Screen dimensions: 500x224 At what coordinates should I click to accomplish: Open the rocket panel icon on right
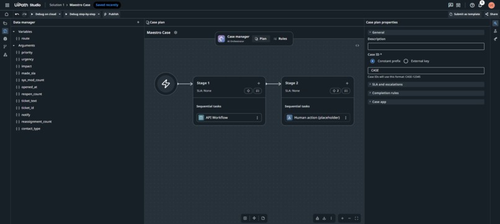coord(495,39)
